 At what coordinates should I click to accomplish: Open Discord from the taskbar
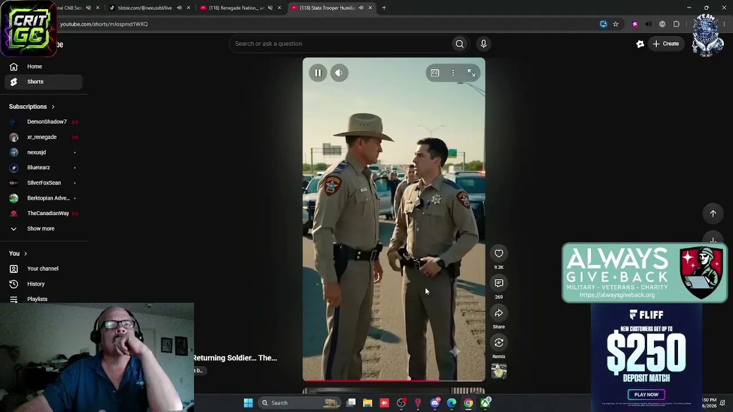pyautogui.click(x=435, y=403)
